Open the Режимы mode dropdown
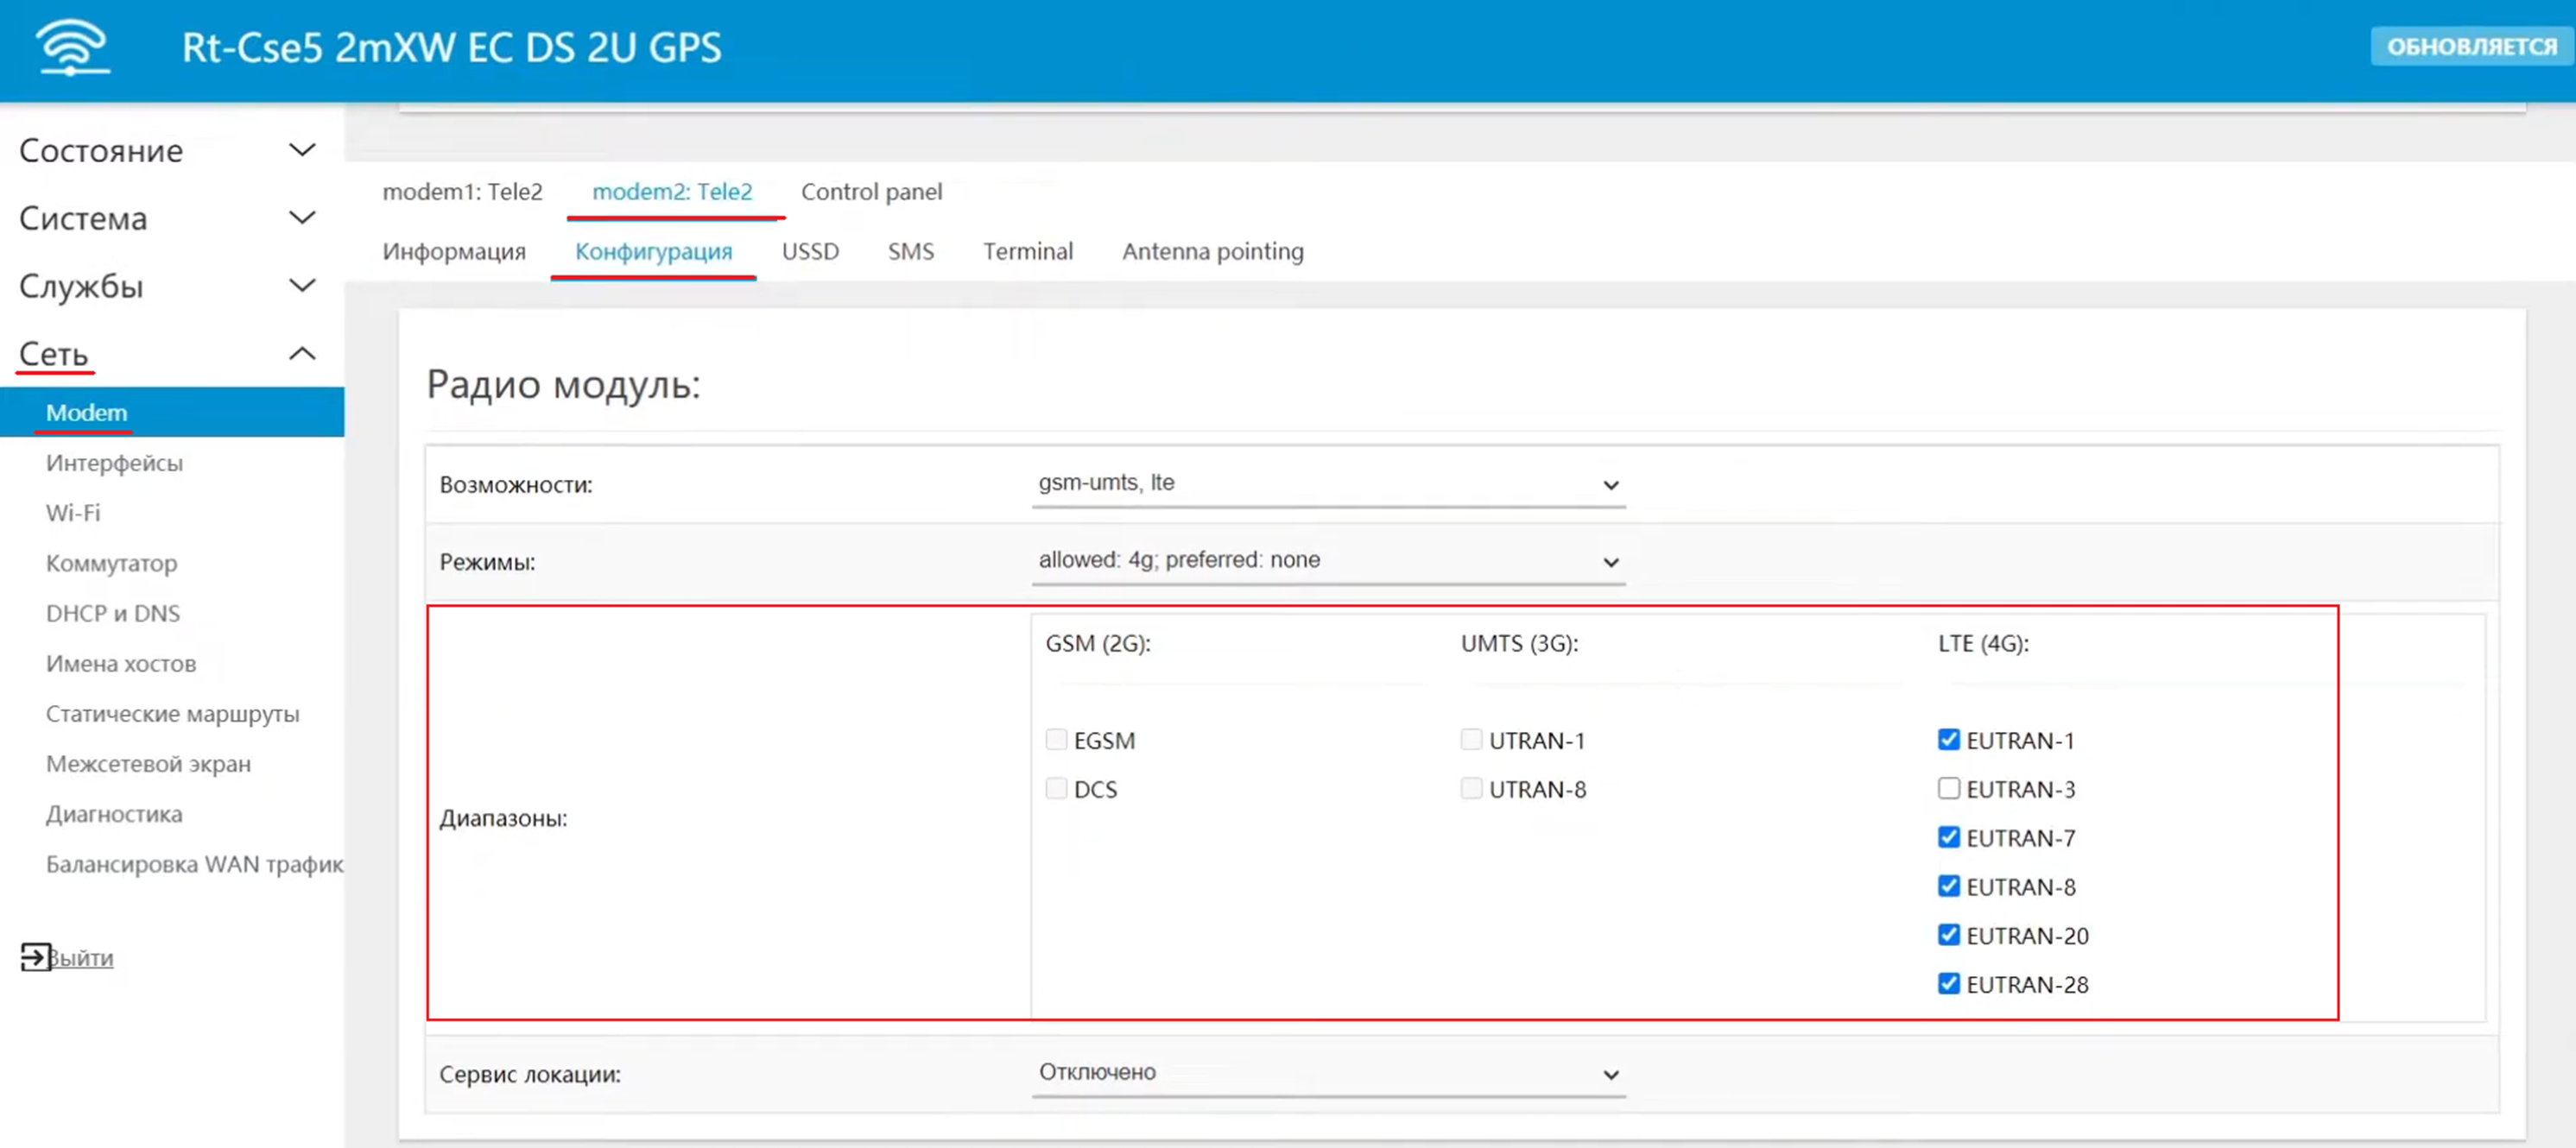This screenshot has height=1148, width=2576. pyautogui.click(x=1327, y=560)
